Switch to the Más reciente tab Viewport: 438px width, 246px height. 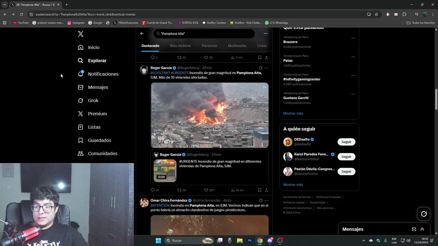(181, 46)
